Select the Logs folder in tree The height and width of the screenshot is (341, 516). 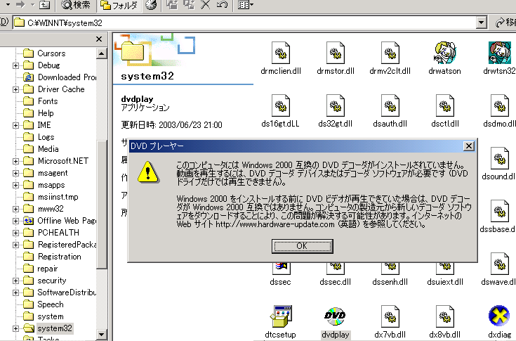(39, 137)
